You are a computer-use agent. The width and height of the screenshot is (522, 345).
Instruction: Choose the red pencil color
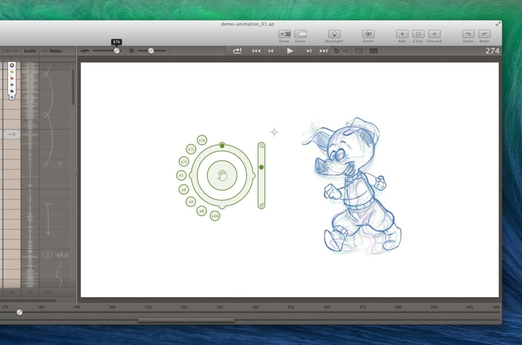point(12,78)
